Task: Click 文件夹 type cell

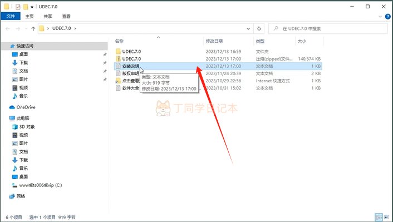Action: 262,51
